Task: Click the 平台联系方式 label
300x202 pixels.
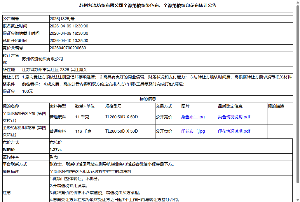Action: [x=15, y=164]
